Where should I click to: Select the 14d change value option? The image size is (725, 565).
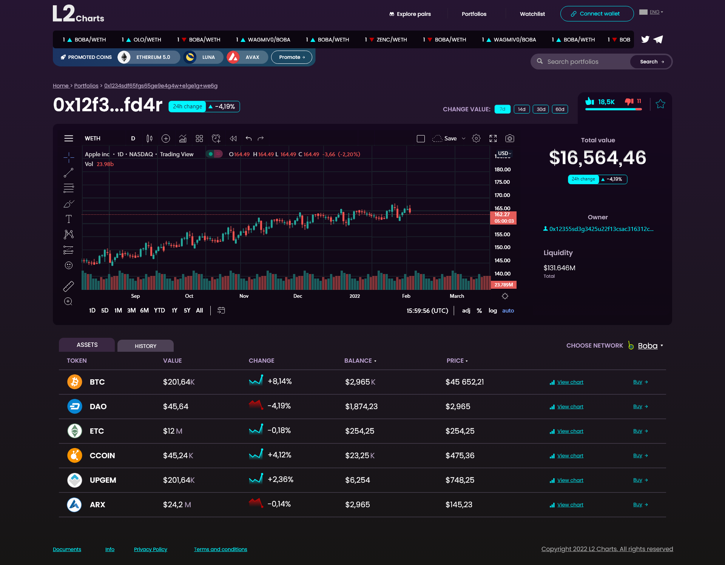pyautogui.click(x=521, y=109)
